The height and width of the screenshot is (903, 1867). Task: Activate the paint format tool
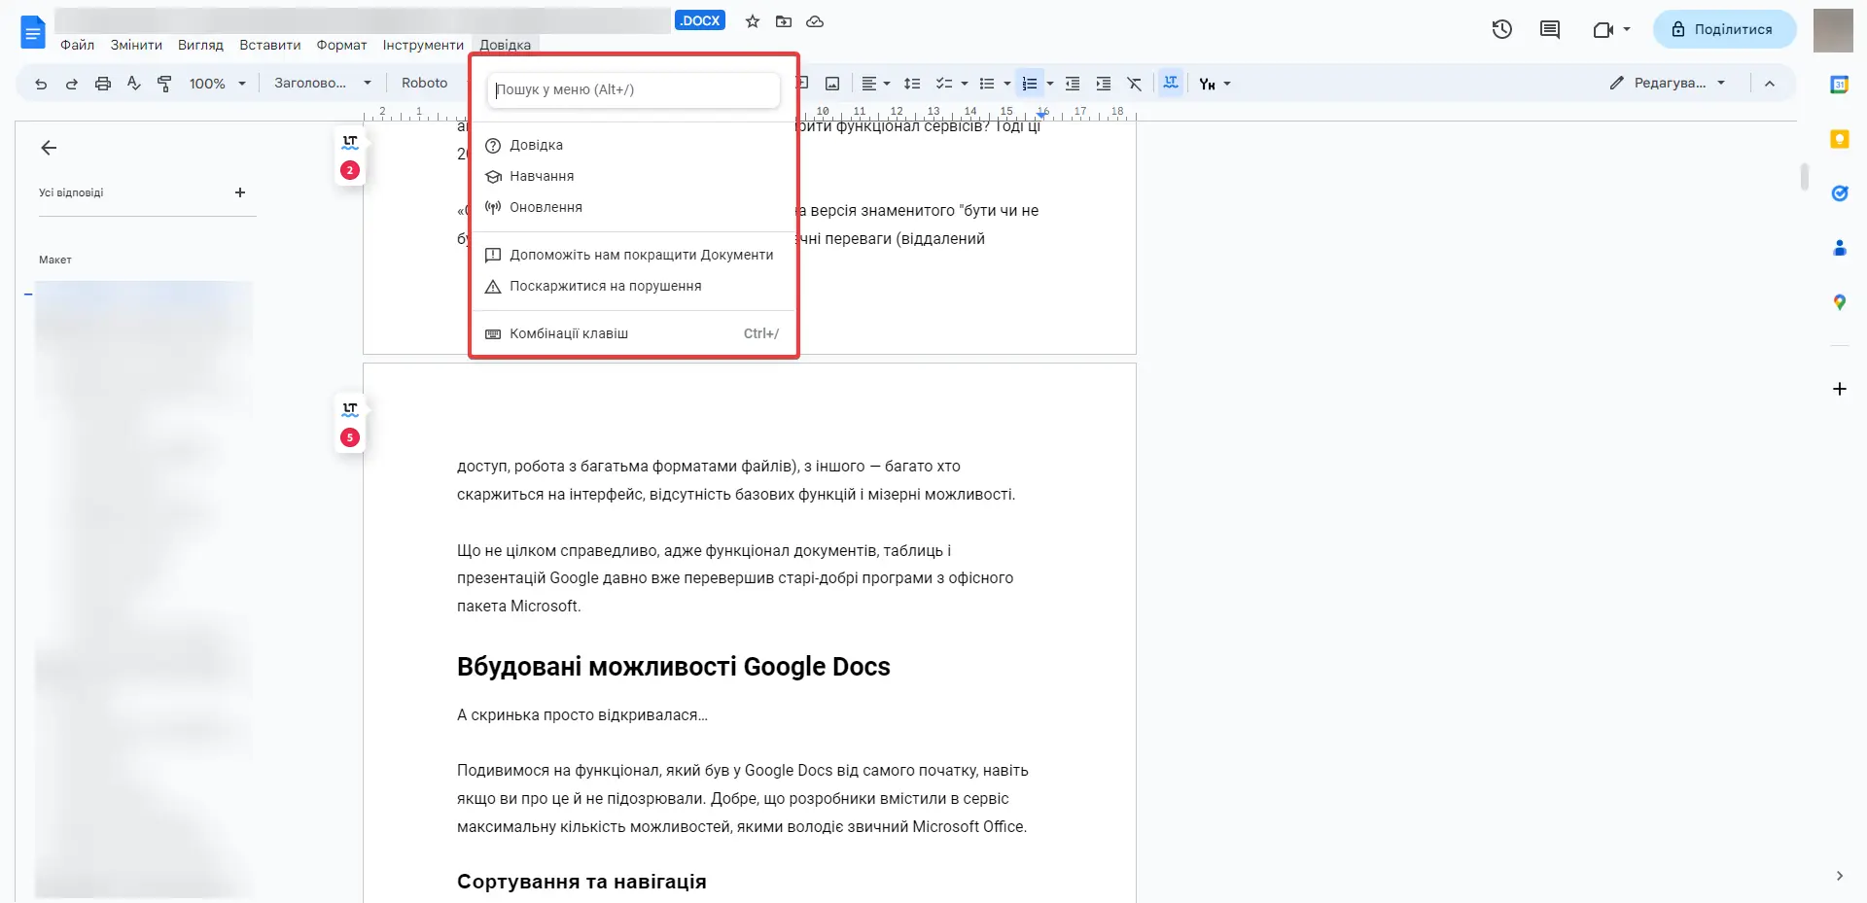pos(165,84)
